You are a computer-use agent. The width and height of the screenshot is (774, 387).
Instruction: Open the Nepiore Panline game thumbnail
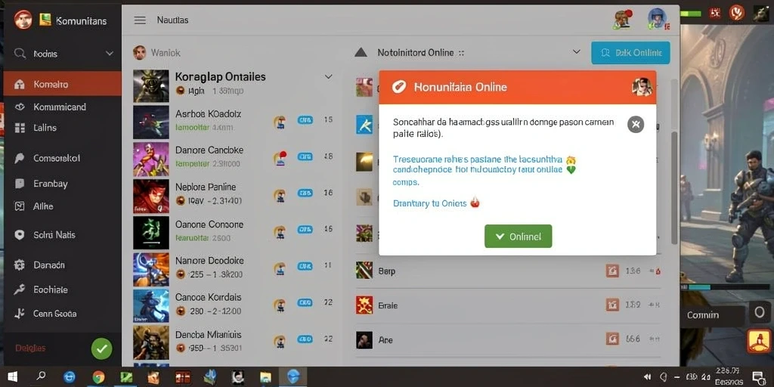151,196
